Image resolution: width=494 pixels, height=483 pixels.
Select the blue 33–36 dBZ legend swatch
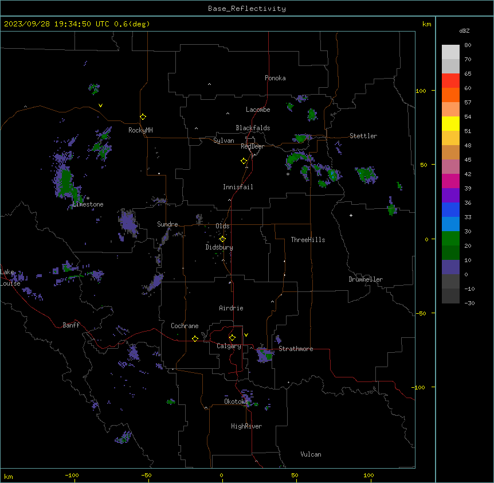[x=450, y=209]
